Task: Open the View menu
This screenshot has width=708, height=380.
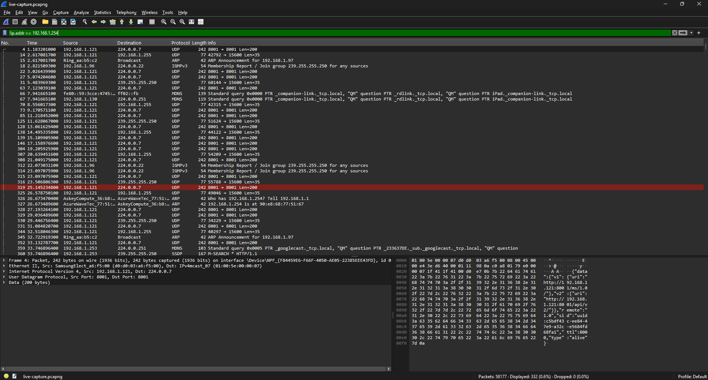Action: tap(32, 13)
